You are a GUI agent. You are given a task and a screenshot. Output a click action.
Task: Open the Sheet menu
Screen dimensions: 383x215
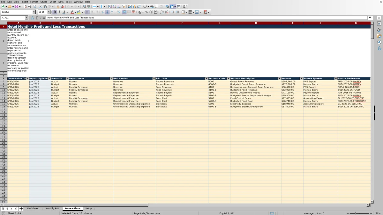point(53,2)
